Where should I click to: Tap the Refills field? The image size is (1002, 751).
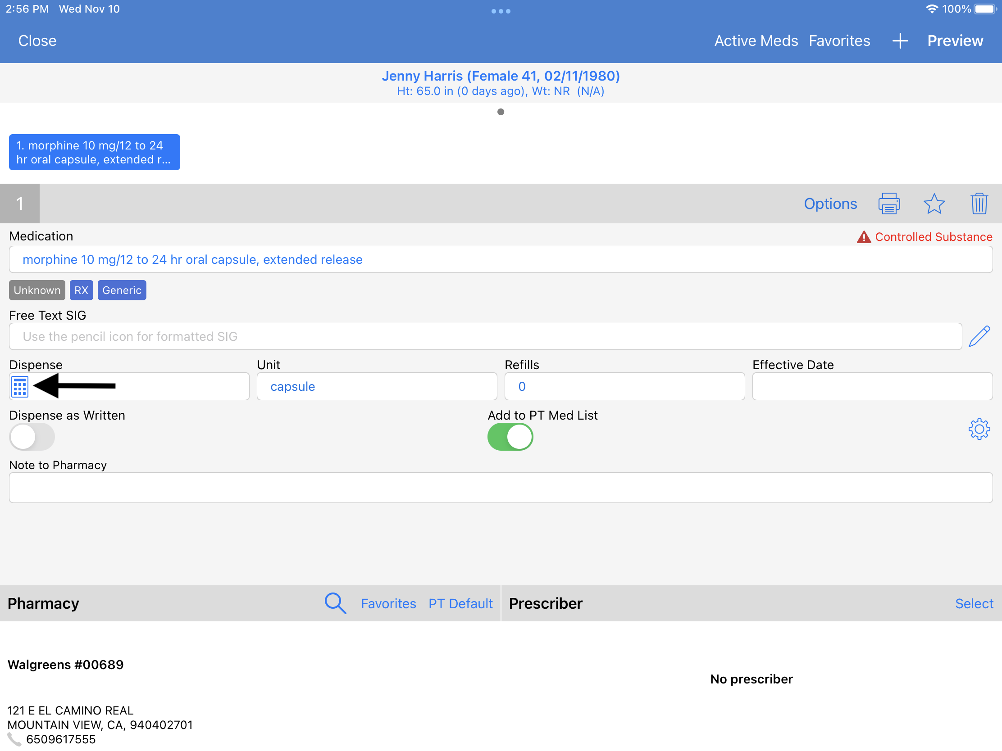point(624,386)
